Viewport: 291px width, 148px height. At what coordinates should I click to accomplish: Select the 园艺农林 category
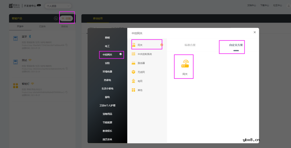107,139
